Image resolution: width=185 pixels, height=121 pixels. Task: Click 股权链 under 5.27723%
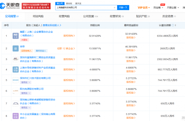tap(131, 82)
